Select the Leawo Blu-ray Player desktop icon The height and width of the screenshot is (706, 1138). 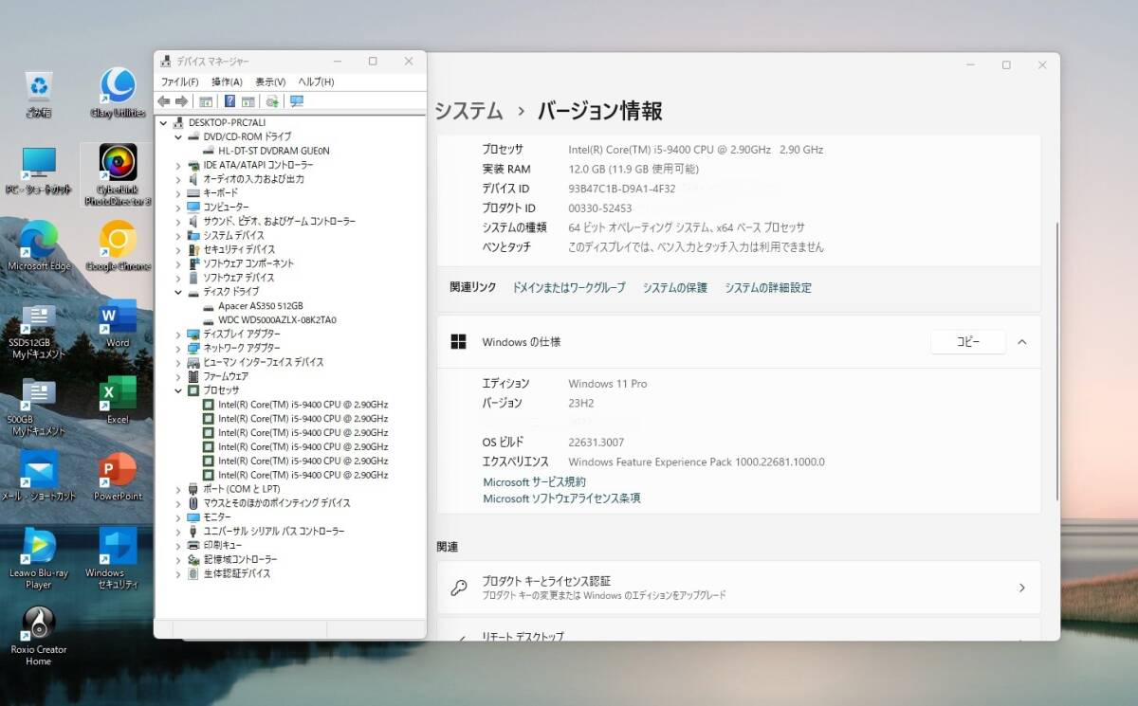pyautogui.click(x=39, y=559)
